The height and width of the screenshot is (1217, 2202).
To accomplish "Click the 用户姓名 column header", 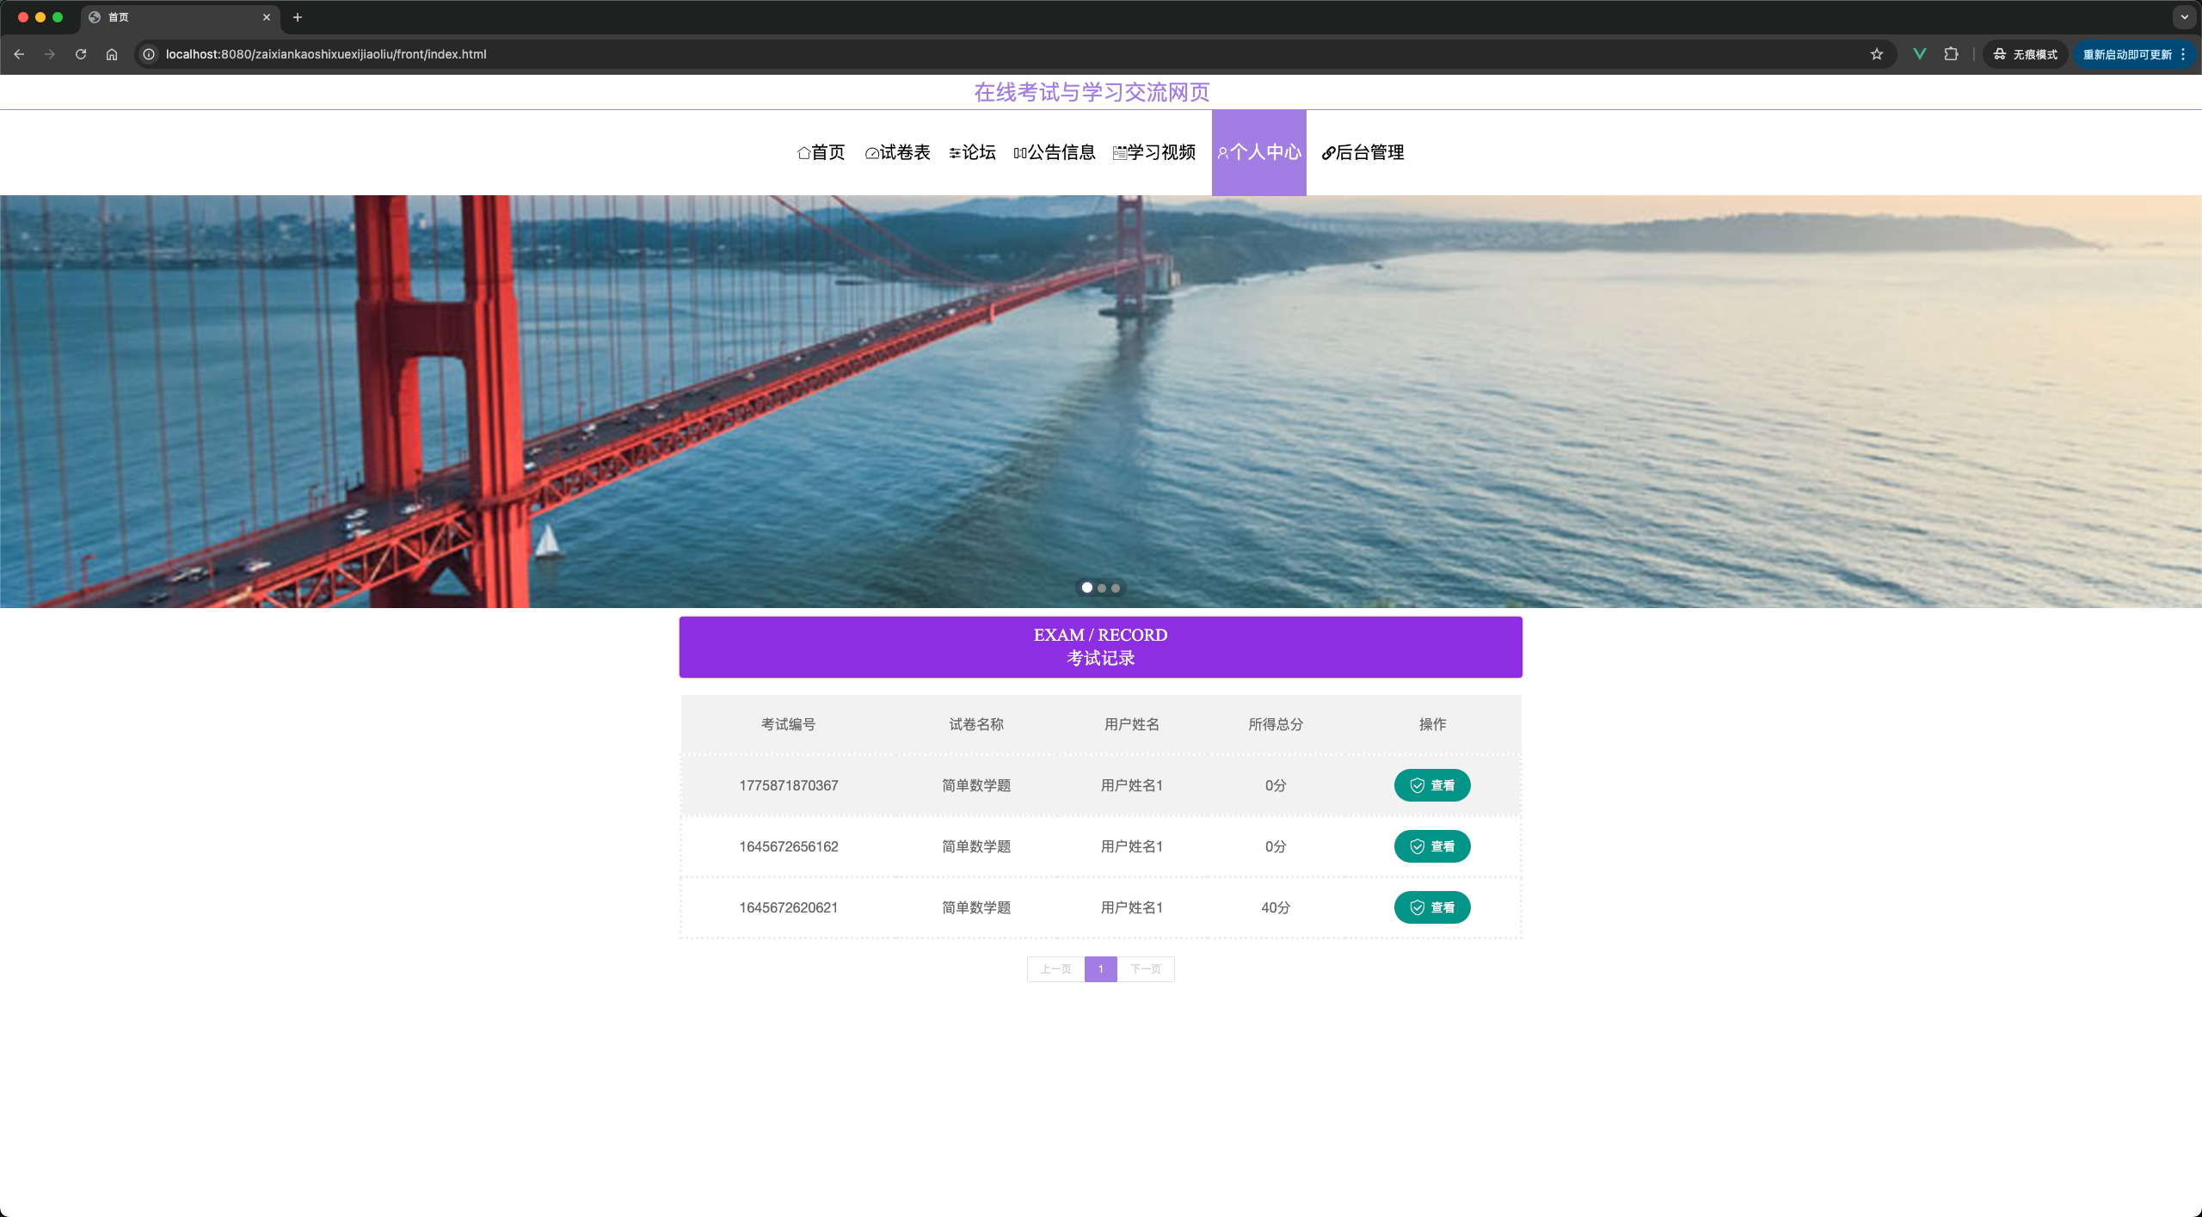I will click(1132, 724).
